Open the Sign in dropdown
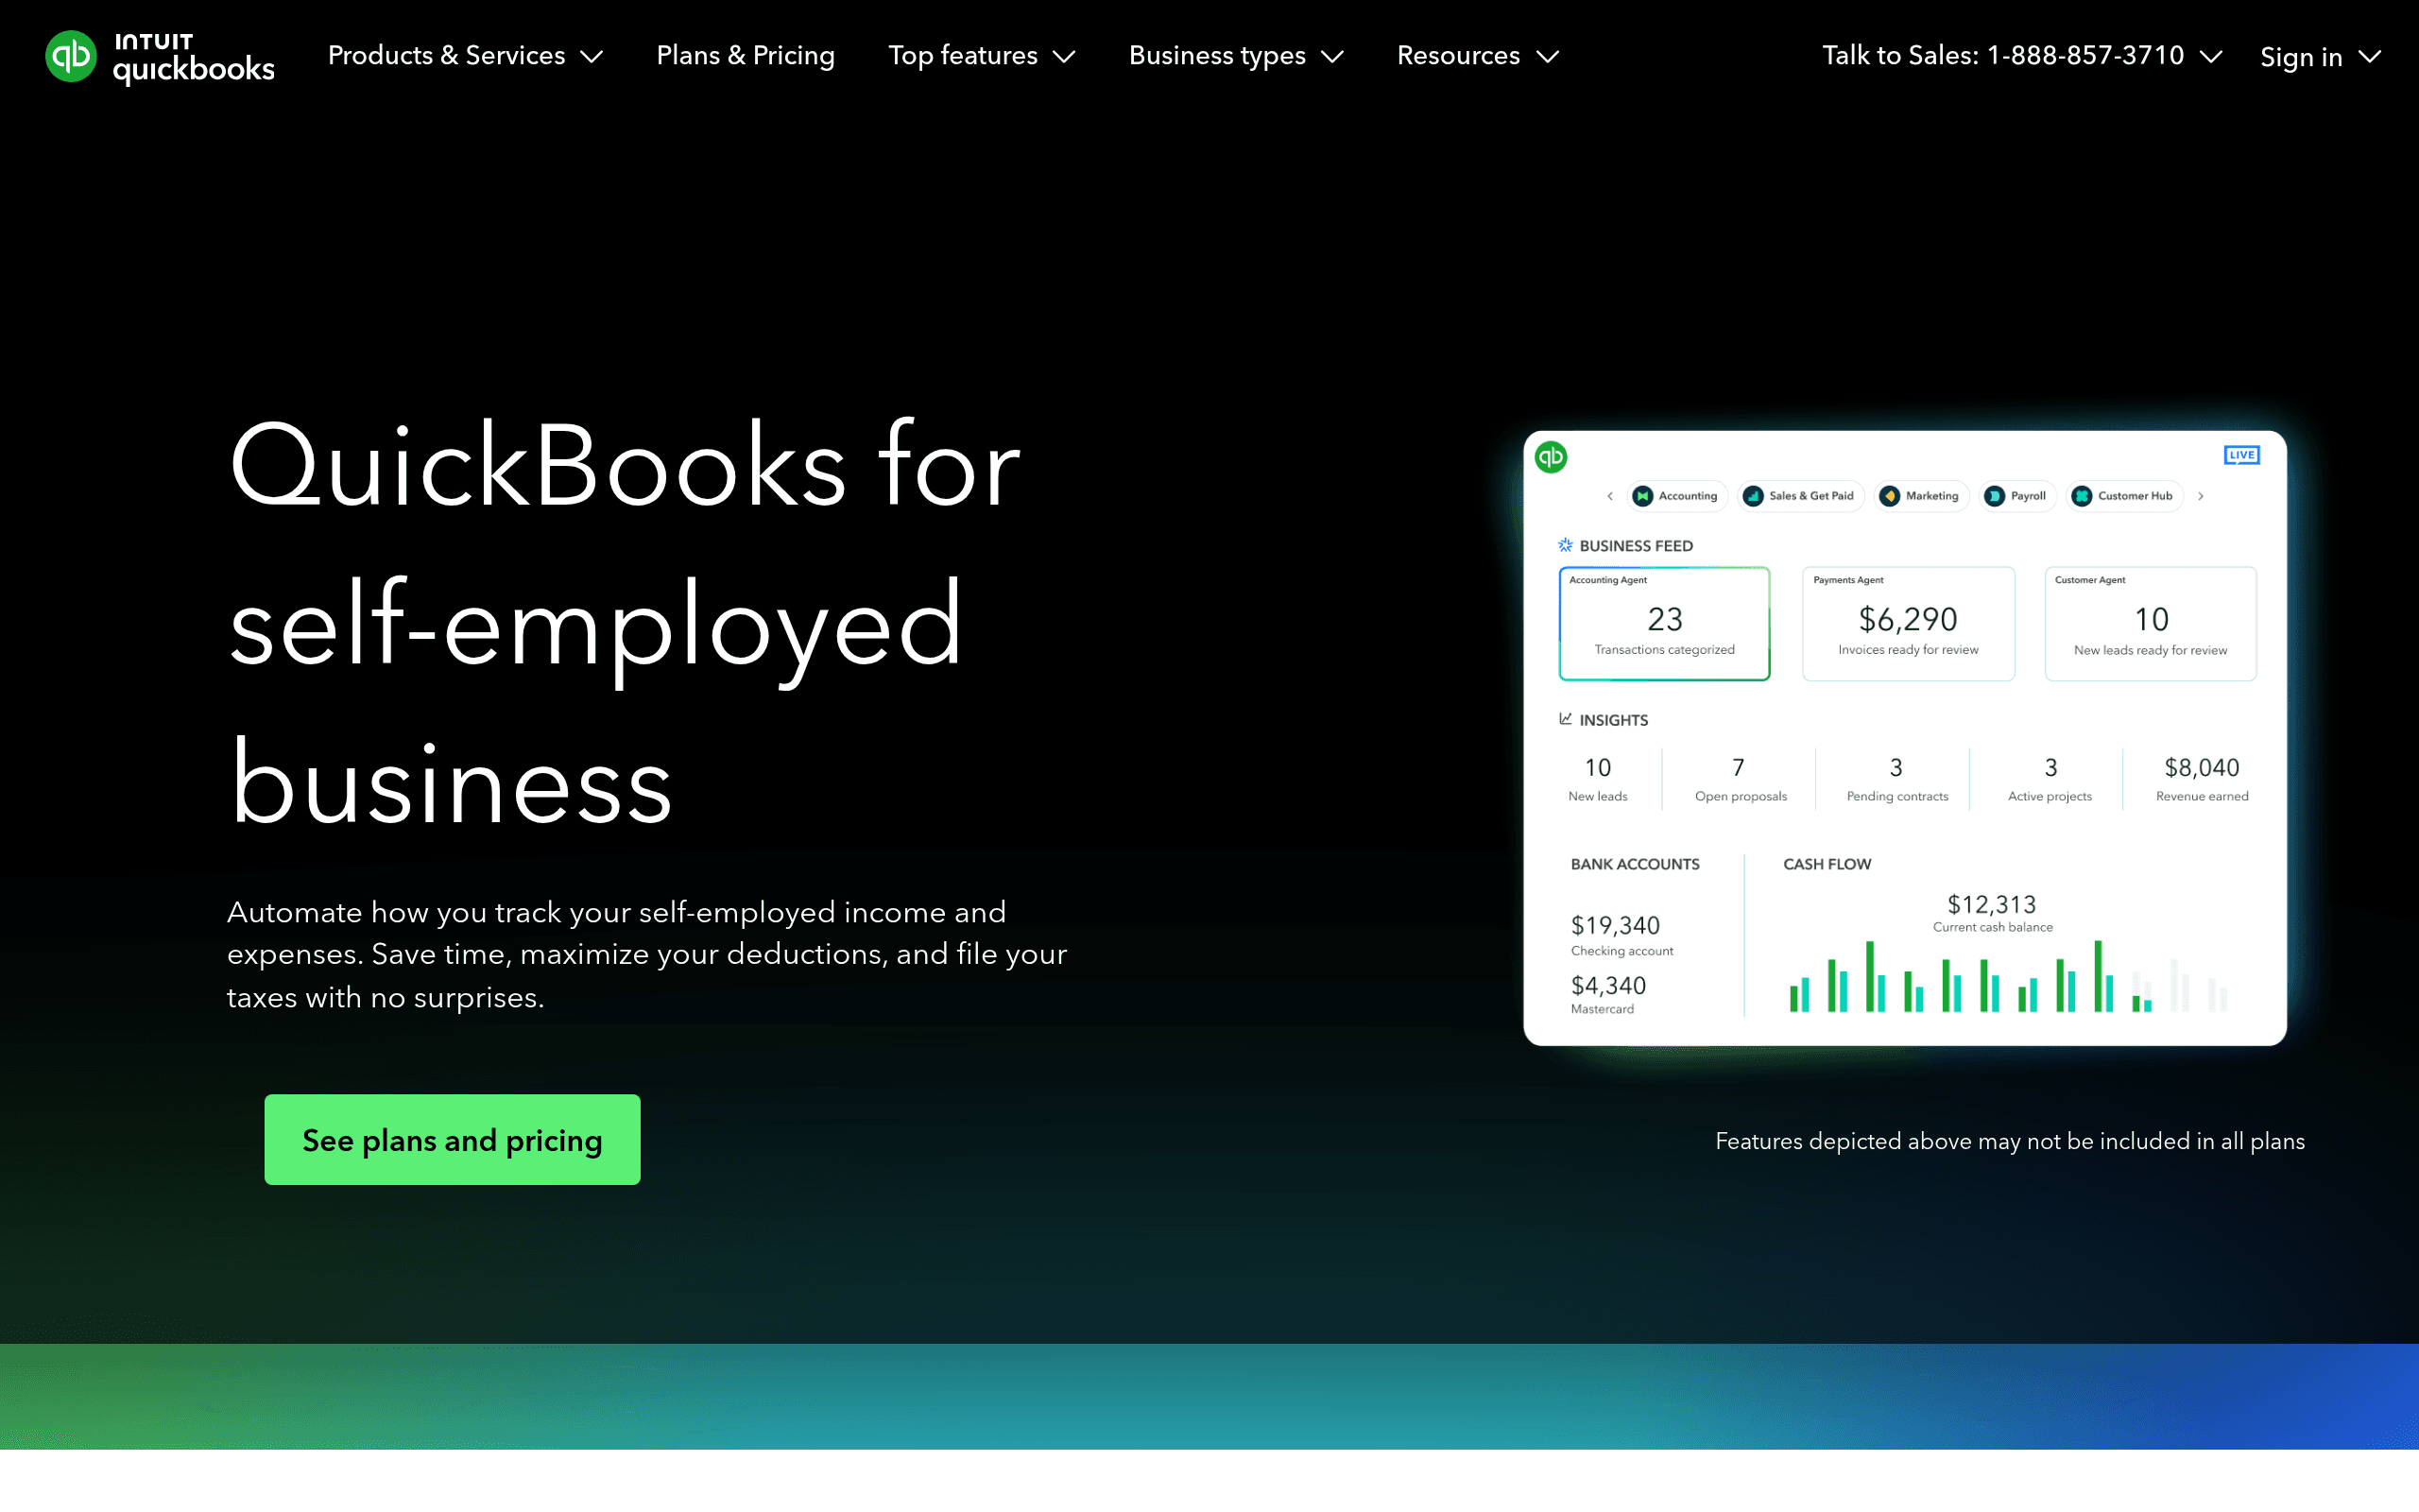This screenshot has height=1512, width=2419. click(2320, 57)
